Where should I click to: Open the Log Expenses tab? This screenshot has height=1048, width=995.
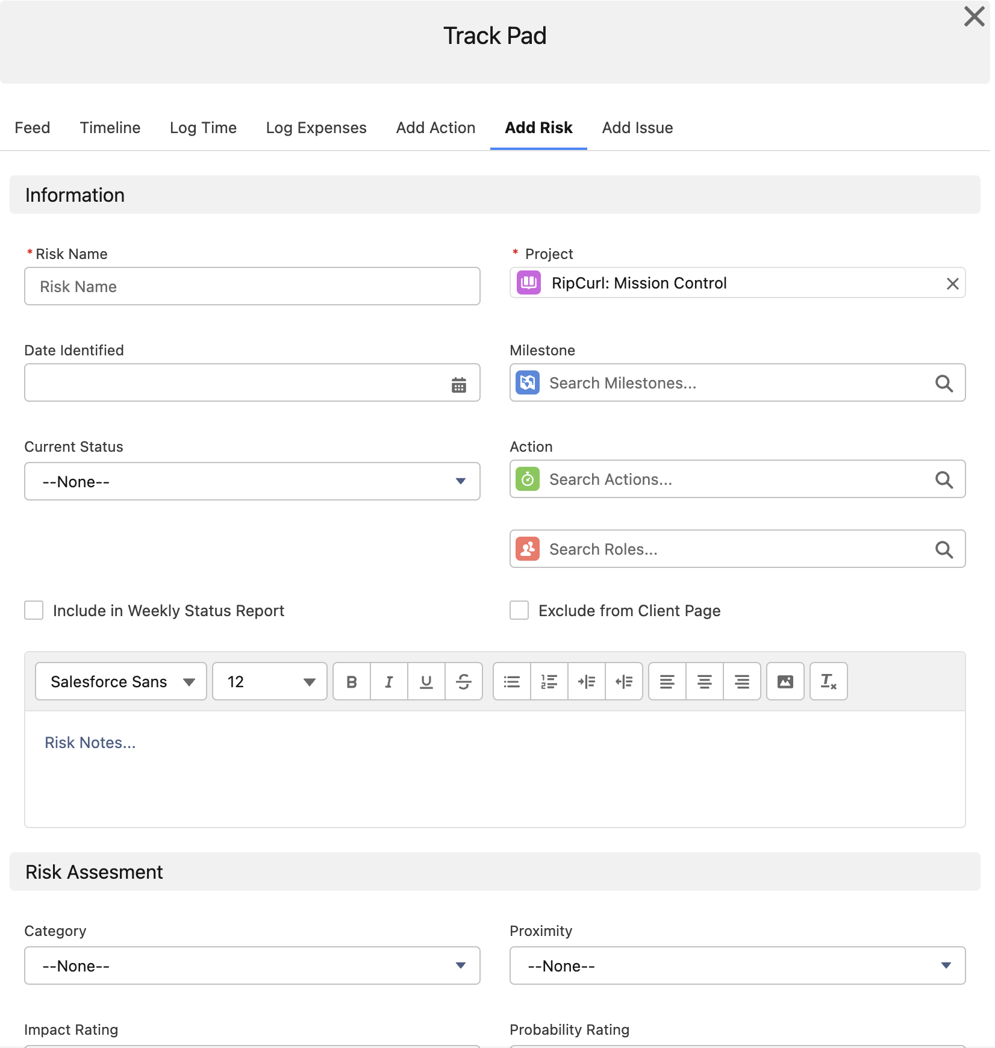pyautogui.click(x=316, y=128)
